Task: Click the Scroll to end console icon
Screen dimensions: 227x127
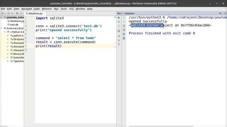Action: [124, 30]
